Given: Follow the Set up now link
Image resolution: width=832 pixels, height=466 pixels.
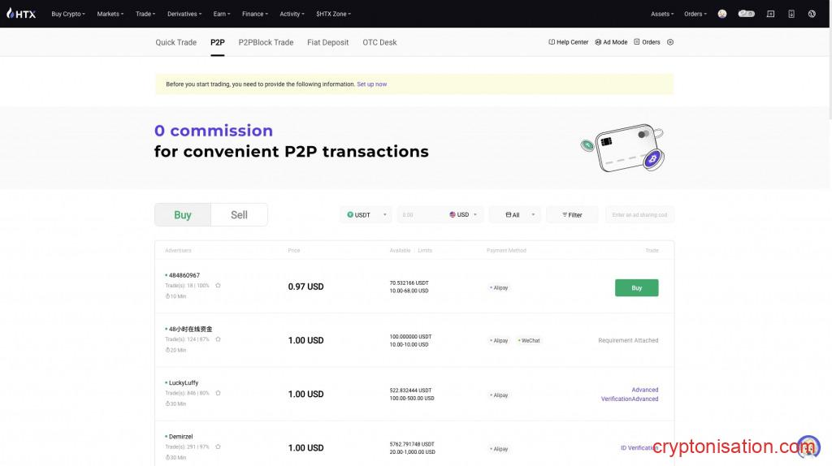Looking at the screenshot, I should (x=371, y=84).
